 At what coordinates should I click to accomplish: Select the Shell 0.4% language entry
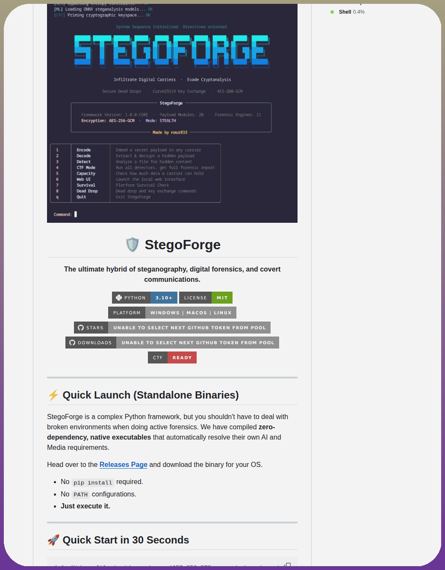point(348,12)
